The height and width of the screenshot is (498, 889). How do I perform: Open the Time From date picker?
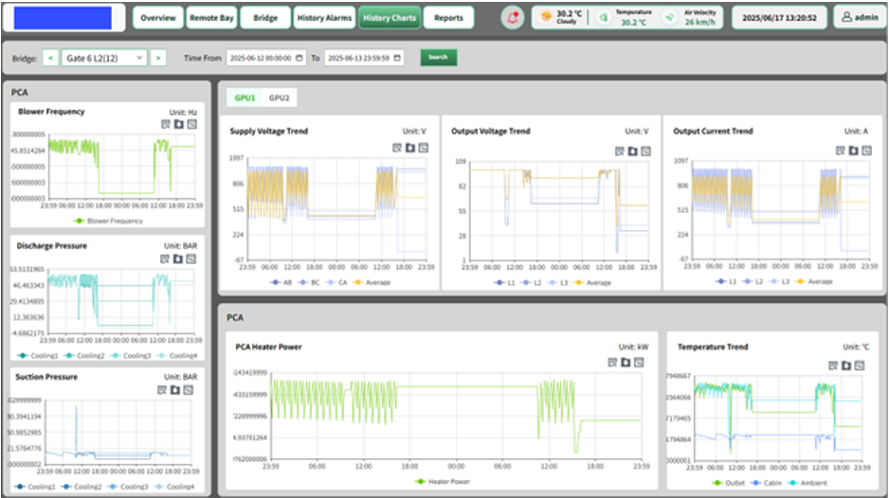pyautogui.click(x=300, y=58)
